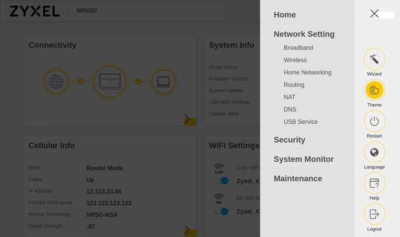This screenshot has height=237, width=400.
Task: Go to Home Networking settings
Action: 307,73
